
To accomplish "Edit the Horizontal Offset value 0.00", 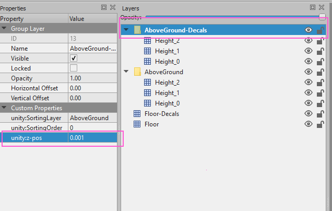I will [x=93, y=88].
